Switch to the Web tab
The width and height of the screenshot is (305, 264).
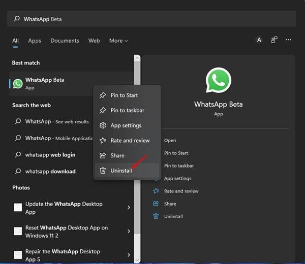point(94,41)
